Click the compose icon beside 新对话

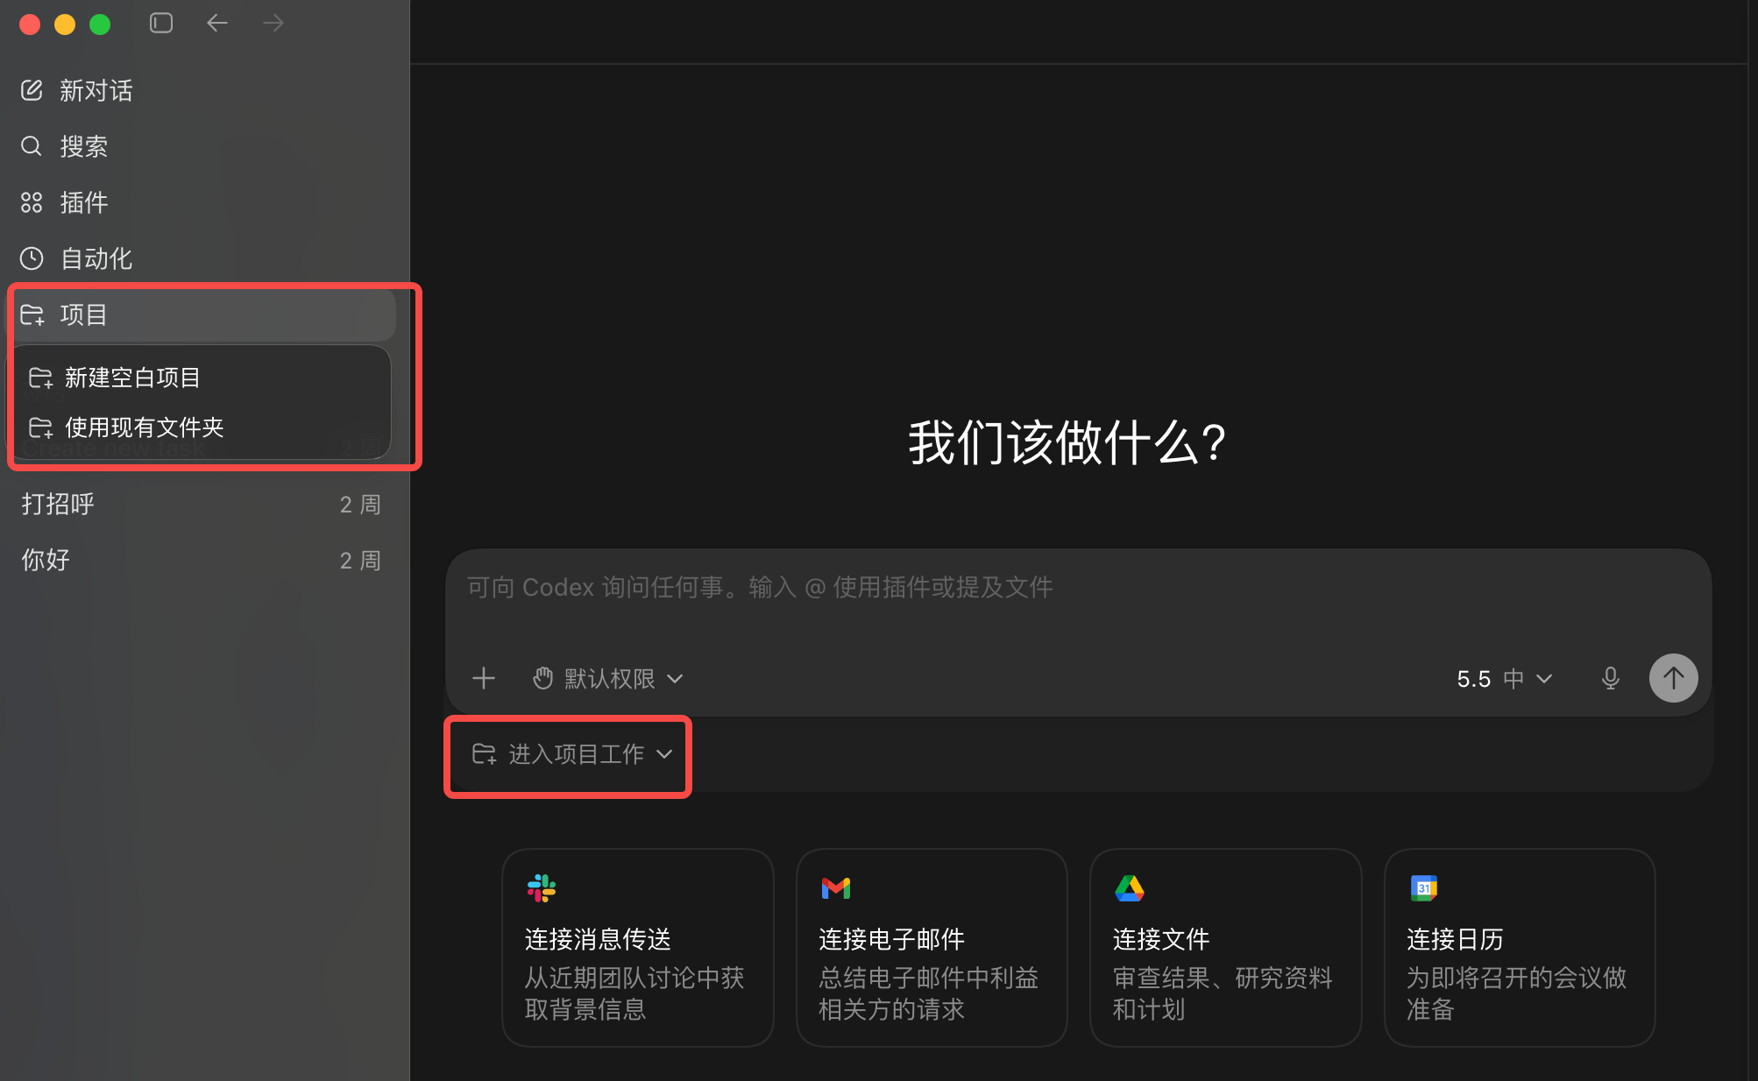pyautogui.click(x=32, y=90)
